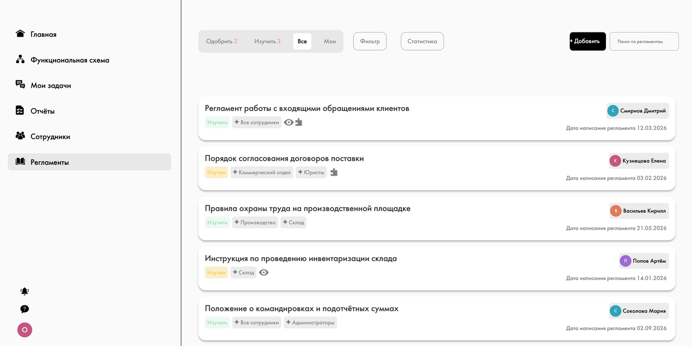Click date 14.01.2026 text
The height and width of the screenshot is (346, 692).
[652, 278]
